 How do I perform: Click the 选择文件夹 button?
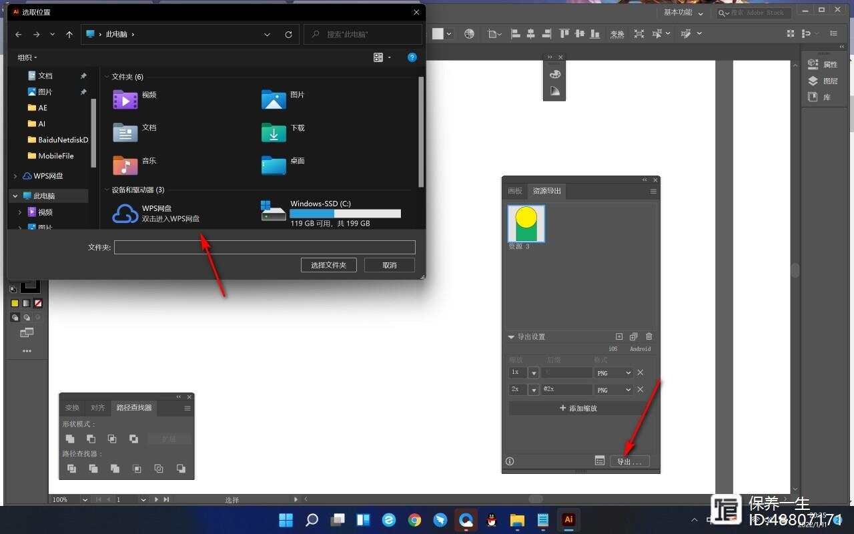(x=328, y=265)
